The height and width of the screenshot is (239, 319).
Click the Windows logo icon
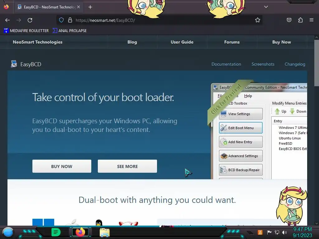pyautogui.click(x=43, y=222)
